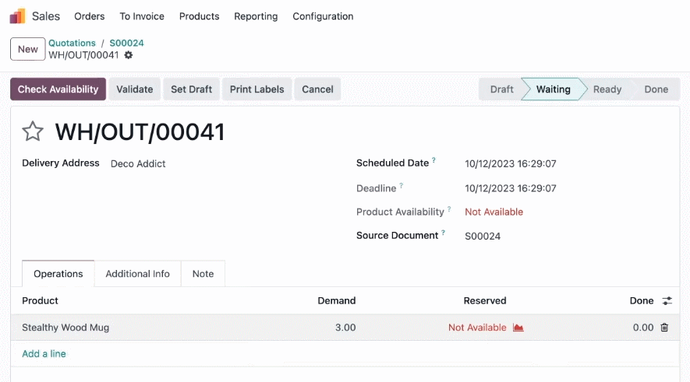The width and height of the screenshot is (690, 382).
Task: Show the Product Availability help question mark
Action: 449,209
